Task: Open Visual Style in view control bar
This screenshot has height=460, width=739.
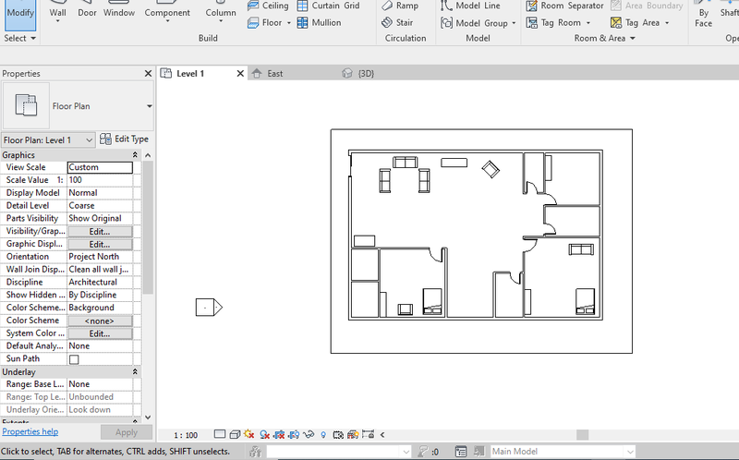Action: coord(235,434)
